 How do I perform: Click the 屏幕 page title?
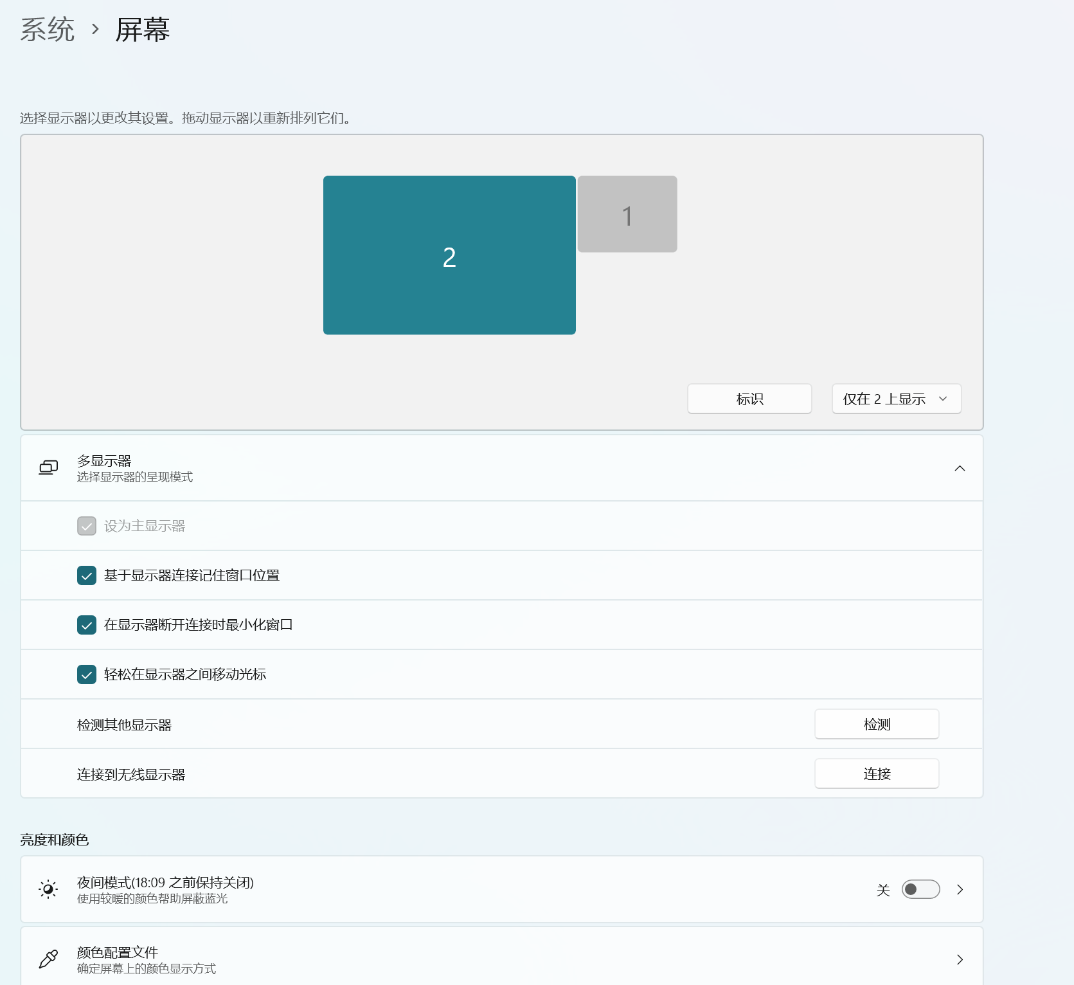point(143,30)
